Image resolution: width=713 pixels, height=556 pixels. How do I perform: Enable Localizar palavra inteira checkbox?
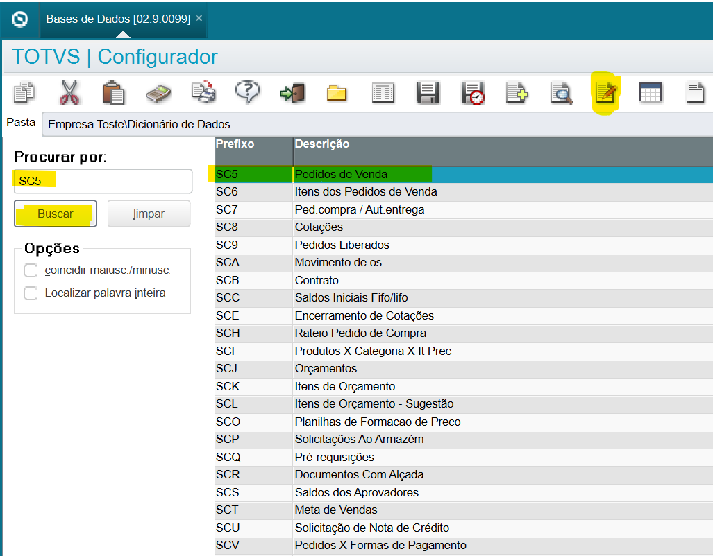tap(31, 293)
